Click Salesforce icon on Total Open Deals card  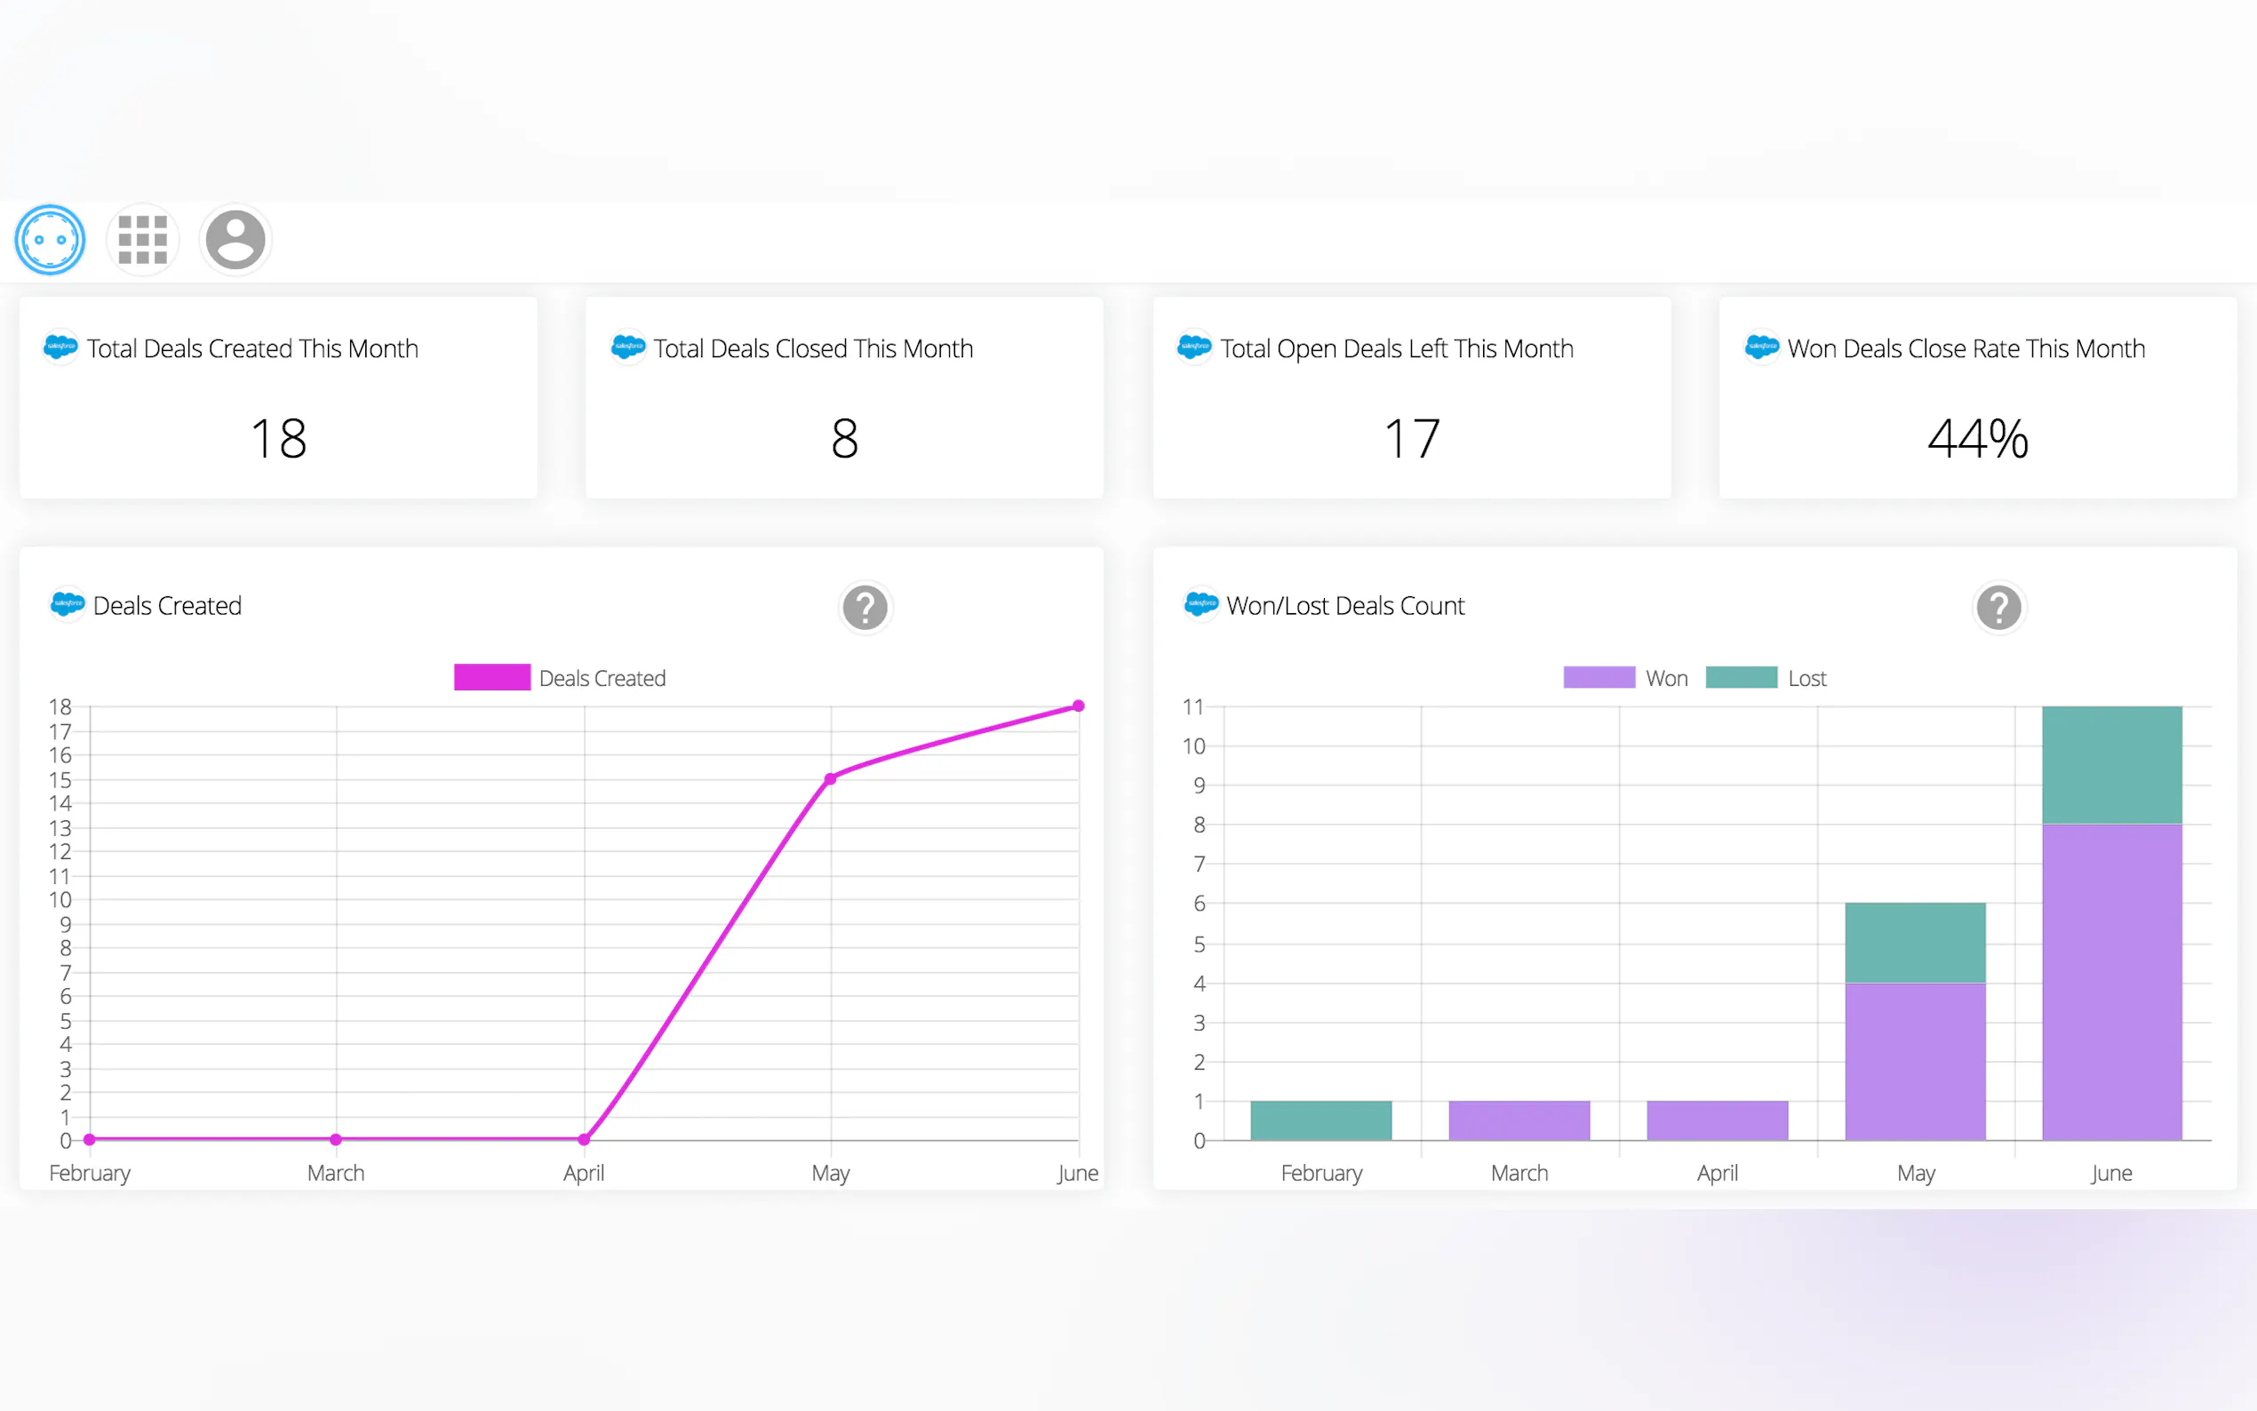(1194, 347)
